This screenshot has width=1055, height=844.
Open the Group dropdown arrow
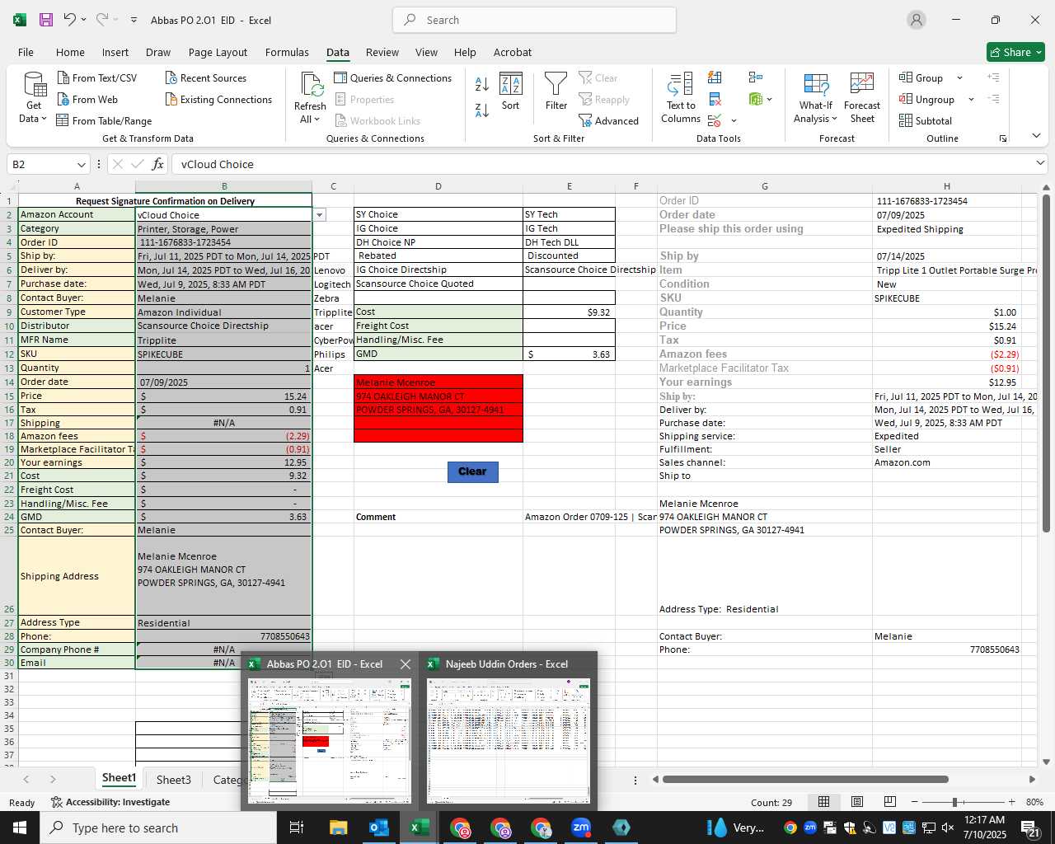(x=959, y=77)
